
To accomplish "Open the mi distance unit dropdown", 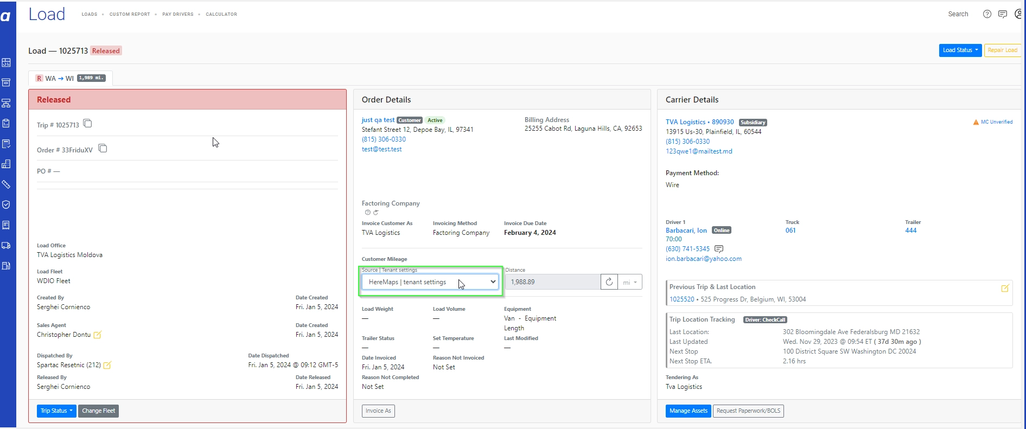I will [630, 282].
